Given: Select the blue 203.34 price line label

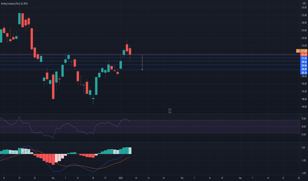Looking at the screenshot, I should tap(304, 73).
